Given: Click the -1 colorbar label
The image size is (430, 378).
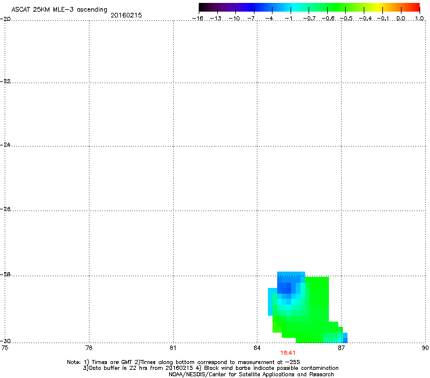Looking at the screenshot, I should tap(288, 19).
